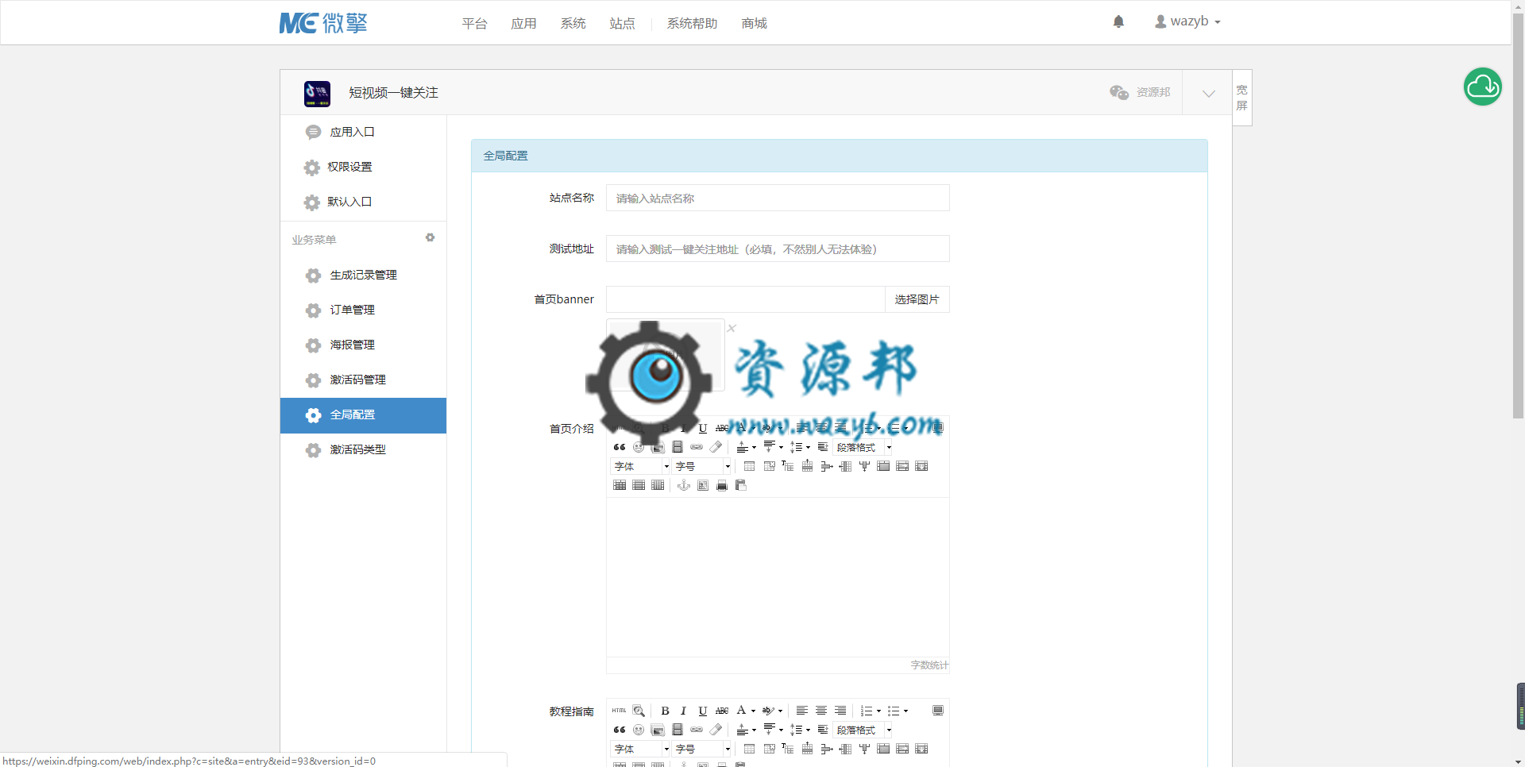
Task: Clear formatting with eraser in 首页介绍 editor
Action: [716, 447]
